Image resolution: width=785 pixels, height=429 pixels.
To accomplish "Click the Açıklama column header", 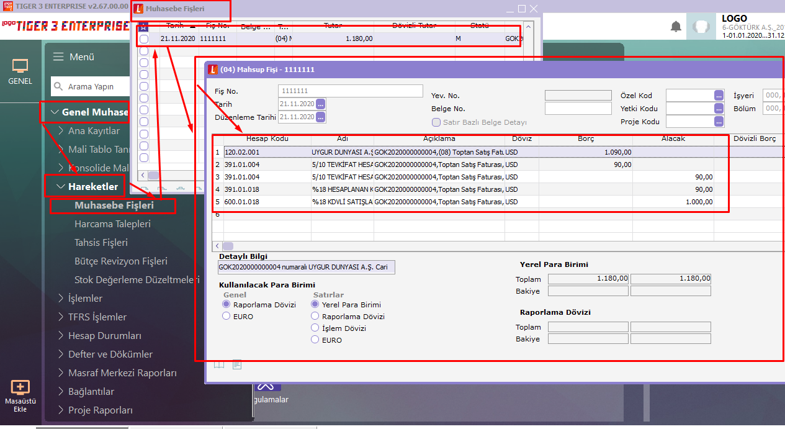I will [439, 138].
